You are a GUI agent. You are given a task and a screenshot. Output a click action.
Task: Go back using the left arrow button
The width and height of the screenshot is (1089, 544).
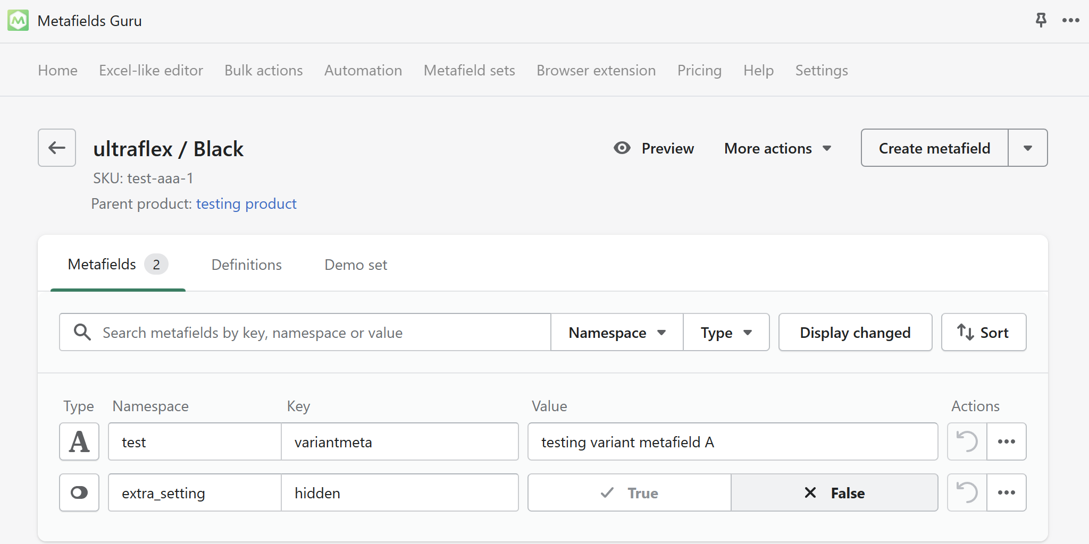pos(57,148)
